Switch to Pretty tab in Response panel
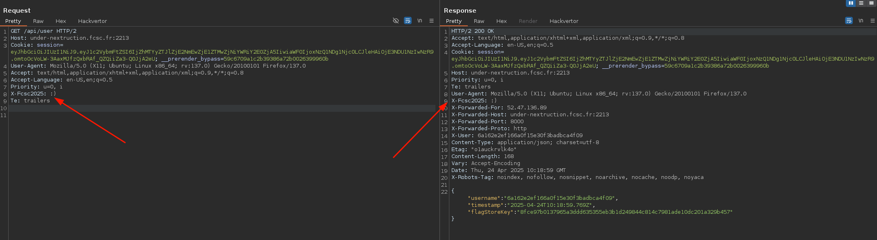 pos(454,21)
